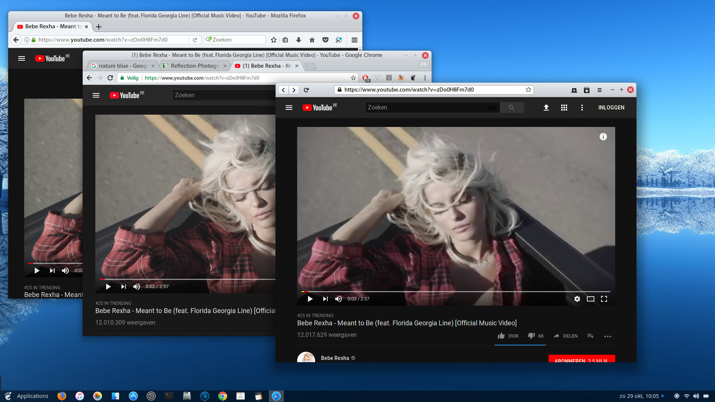Click INLOGGEN button on Chrome YouTube

click(x=610, y=107)
